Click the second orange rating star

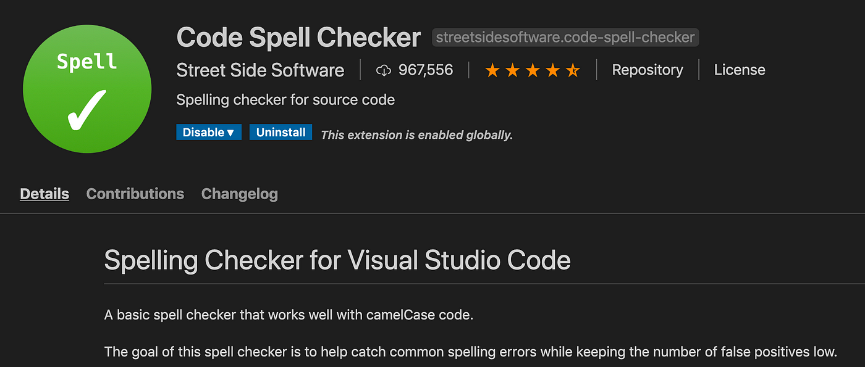(512, 70)
